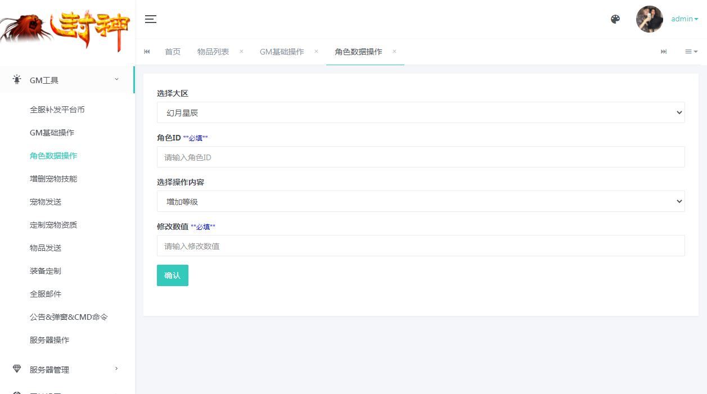Select 宠物发送 in the sidebar

click(x=45, y=201)
